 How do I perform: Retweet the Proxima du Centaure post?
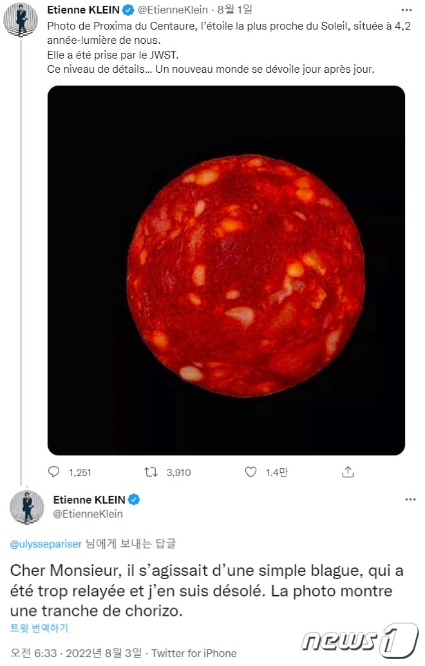click(x=151, y=472)
